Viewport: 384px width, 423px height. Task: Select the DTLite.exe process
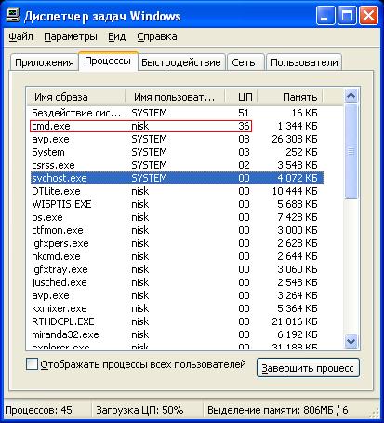click(177, 191)
